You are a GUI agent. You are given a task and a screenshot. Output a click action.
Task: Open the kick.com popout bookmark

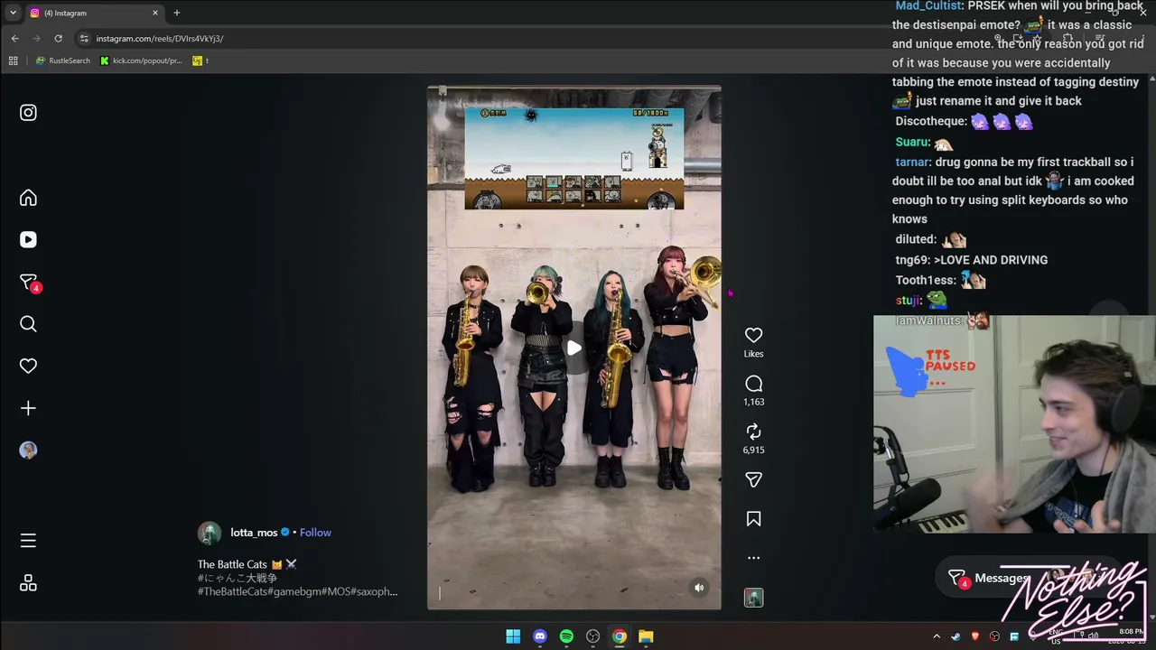click(142, 60)
